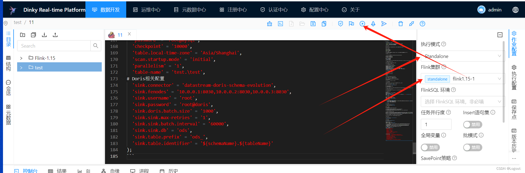Close the editor tab named 11
This screenshot has width=525, height=173.
[x=129, y=34]
